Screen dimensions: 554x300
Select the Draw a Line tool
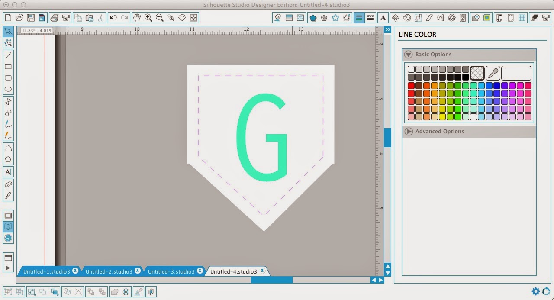coord(8,55)
